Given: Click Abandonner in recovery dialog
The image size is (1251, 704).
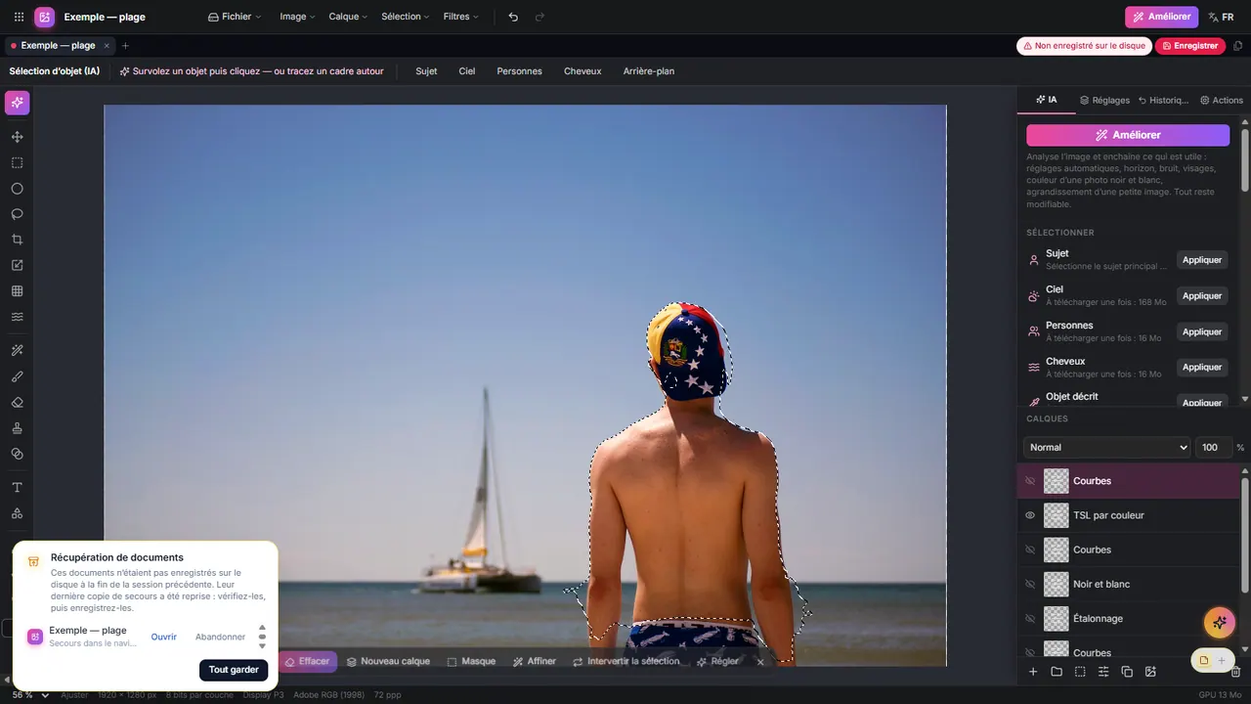Looking at the screenshot, I should [220, 637].
